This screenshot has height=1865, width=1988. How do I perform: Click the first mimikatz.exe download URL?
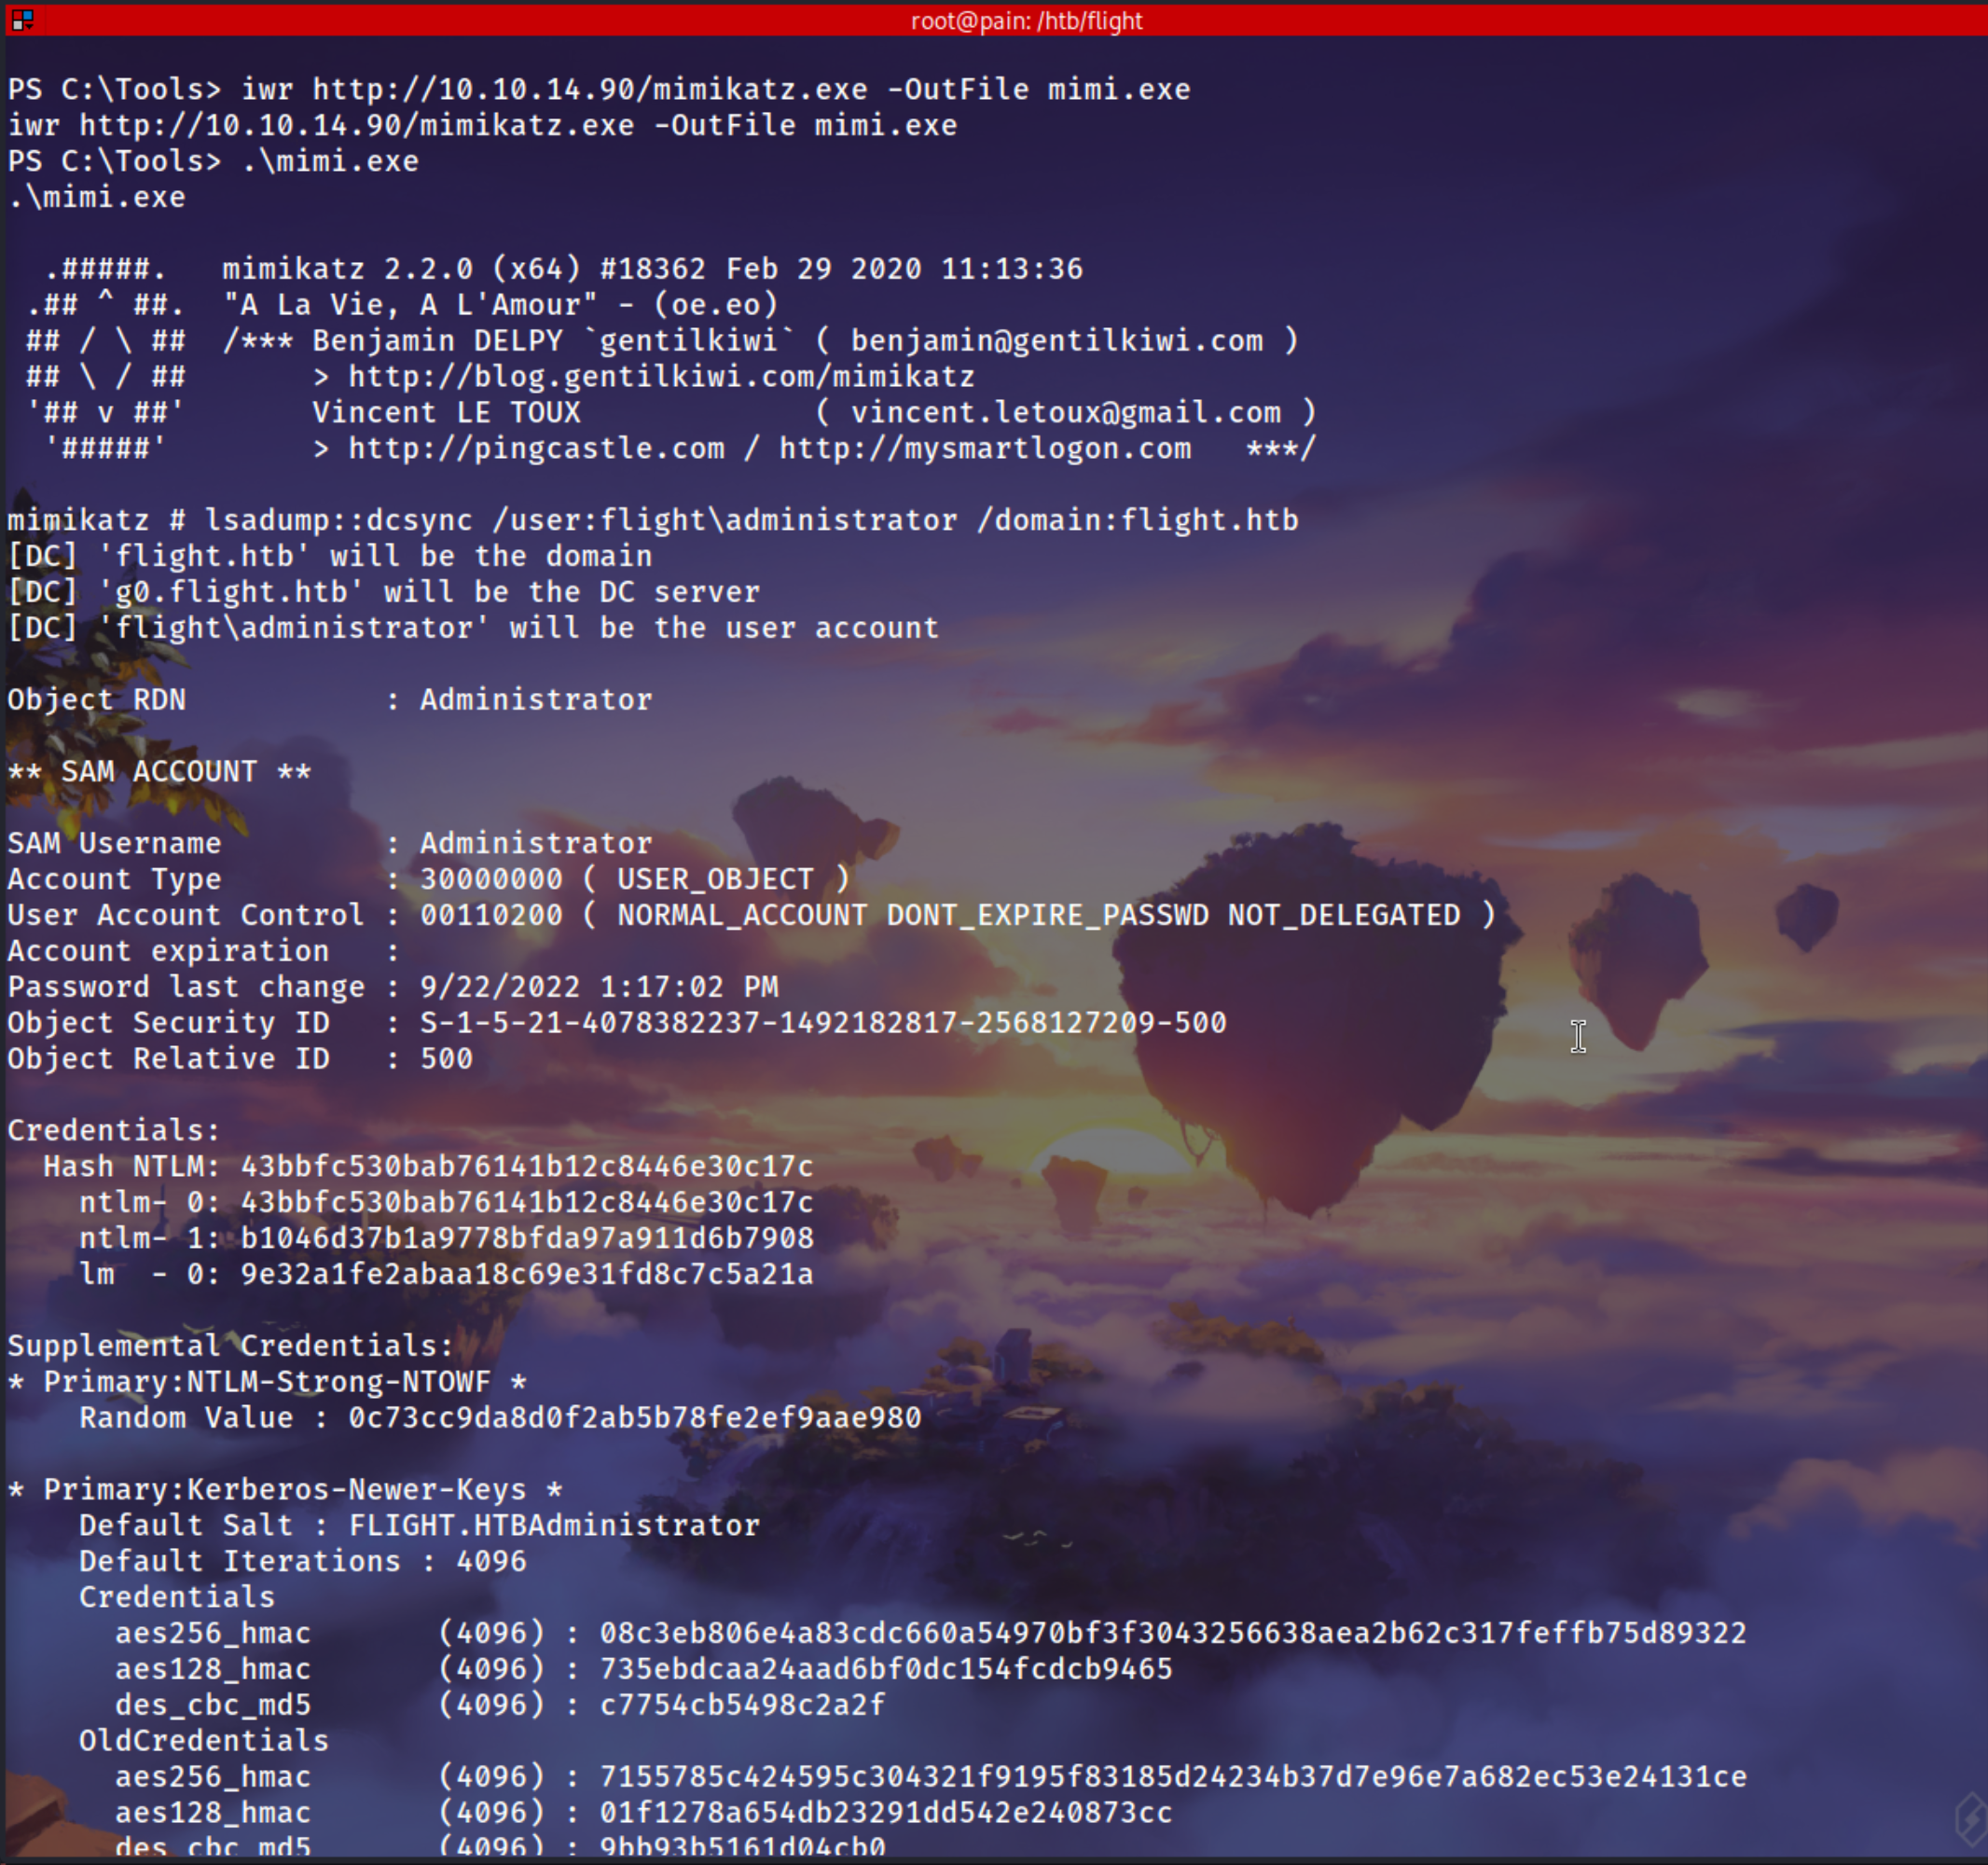coord(590,90)
